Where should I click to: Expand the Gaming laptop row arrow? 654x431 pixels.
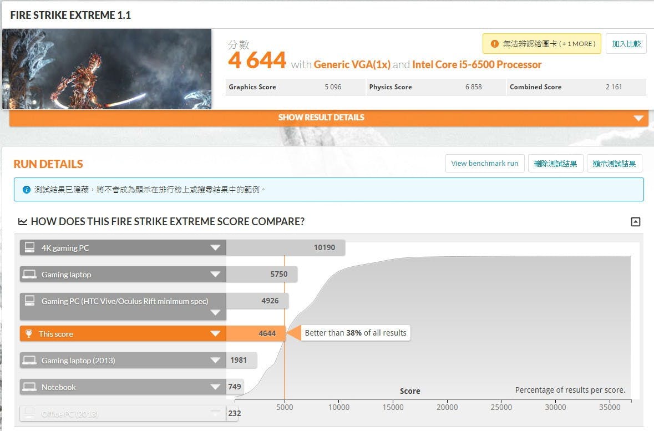(215, 275)
